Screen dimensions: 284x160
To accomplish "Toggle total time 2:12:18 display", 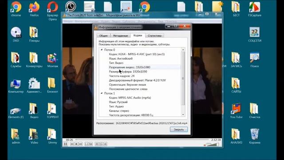I will (216, 140).
